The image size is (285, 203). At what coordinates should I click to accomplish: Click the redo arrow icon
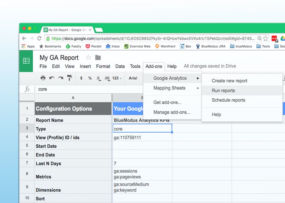tap(60, 78)
